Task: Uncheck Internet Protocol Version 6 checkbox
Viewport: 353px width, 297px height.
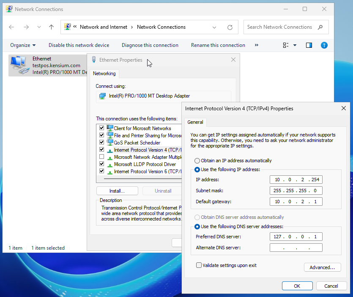Action: click(101, 171)
